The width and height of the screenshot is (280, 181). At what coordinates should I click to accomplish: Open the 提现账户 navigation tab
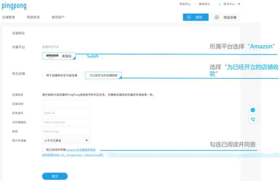[x=58, y=17]
